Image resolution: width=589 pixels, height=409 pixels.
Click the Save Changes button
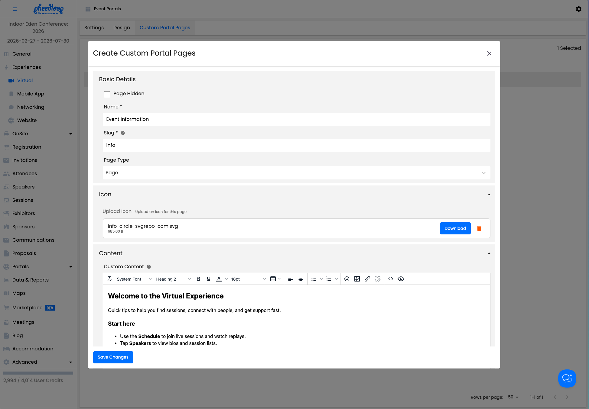(x=113, y=357)
